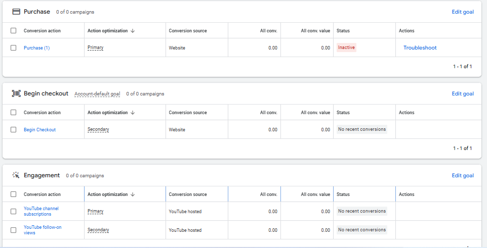Click 0 of 0 campaigns beside Engagement
The image size is (487, 248).
click(85, 175)
